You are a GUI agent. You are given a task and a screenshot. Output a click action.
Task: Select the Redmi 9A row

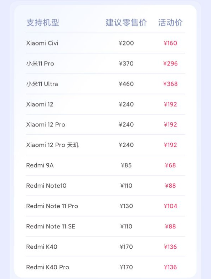tap(105, 165)
